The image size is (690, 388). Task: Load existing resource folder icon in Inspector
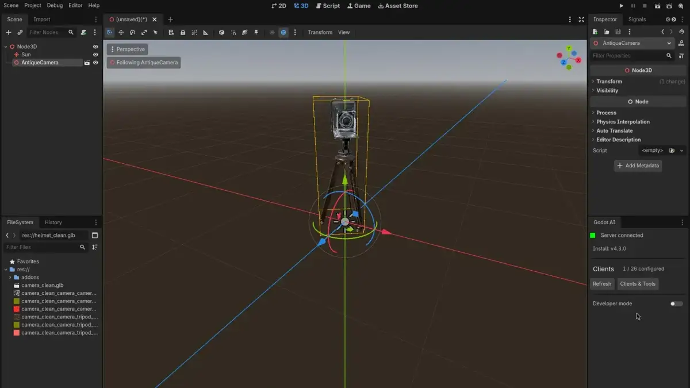(x=607, y=32)
